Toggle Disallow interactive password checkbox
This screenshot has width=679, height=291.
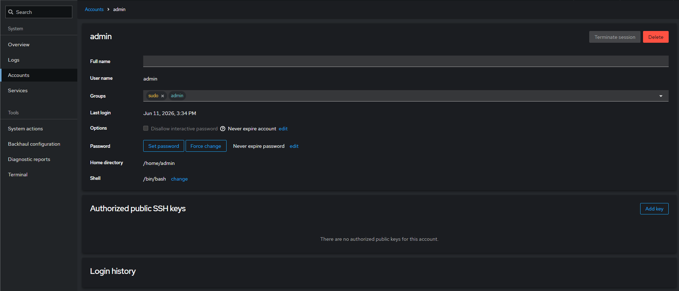[x=146, y=128]
